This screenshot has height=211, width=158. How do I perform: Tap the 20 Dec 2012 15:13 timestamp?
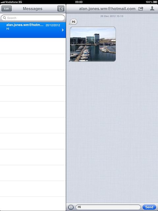(112, 16)
